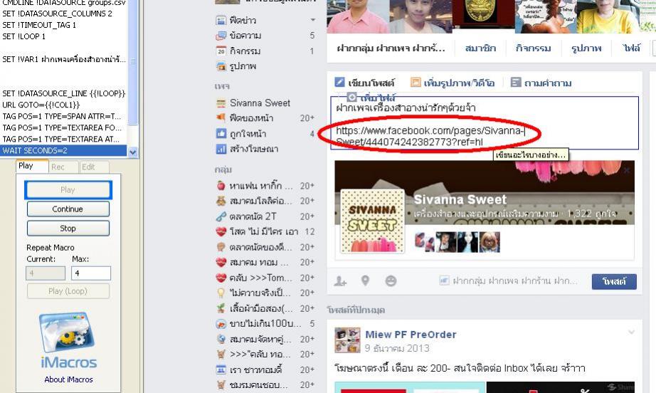Click the add location pin icon in composer
The image size is (656, 393).
[x=365, y=281]
